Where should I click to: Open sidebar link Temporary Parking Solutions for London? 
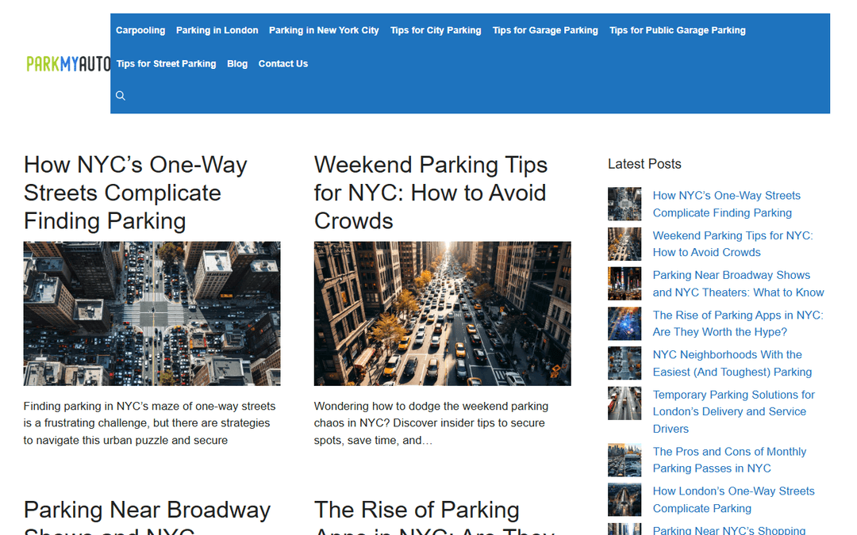[733, 411]
